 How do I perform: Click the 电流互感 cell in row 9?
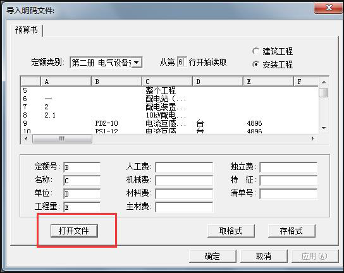click(x=166, y=123)
